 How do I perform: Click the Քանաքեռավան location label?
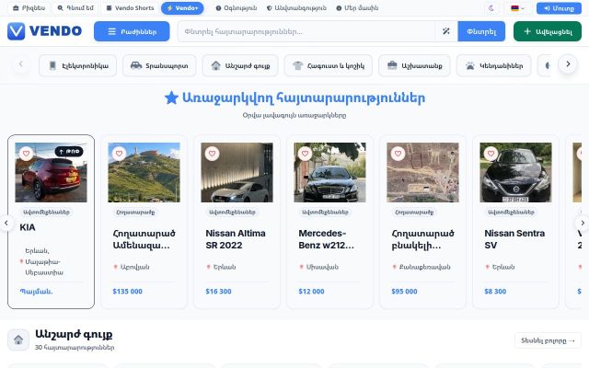[x=425, y=267]
